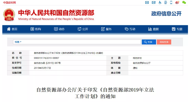
Task: Click the national emblem logo
Action: pos(9,15)
